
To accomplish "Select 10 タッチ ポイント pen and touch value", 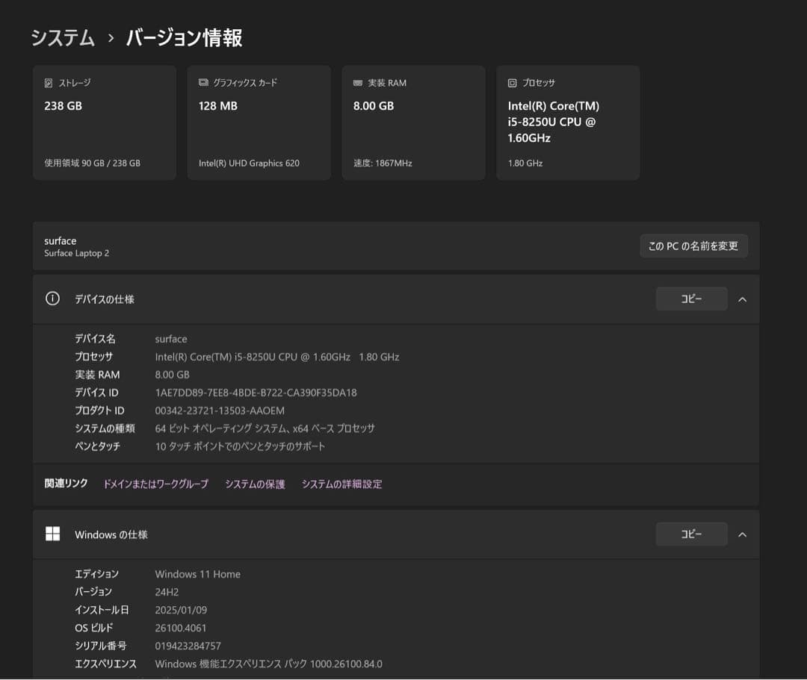I will coord(240,446).
